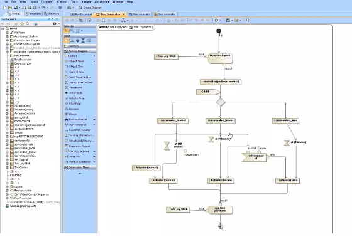Click the diagram toolbar magnifier search icon

248,20
